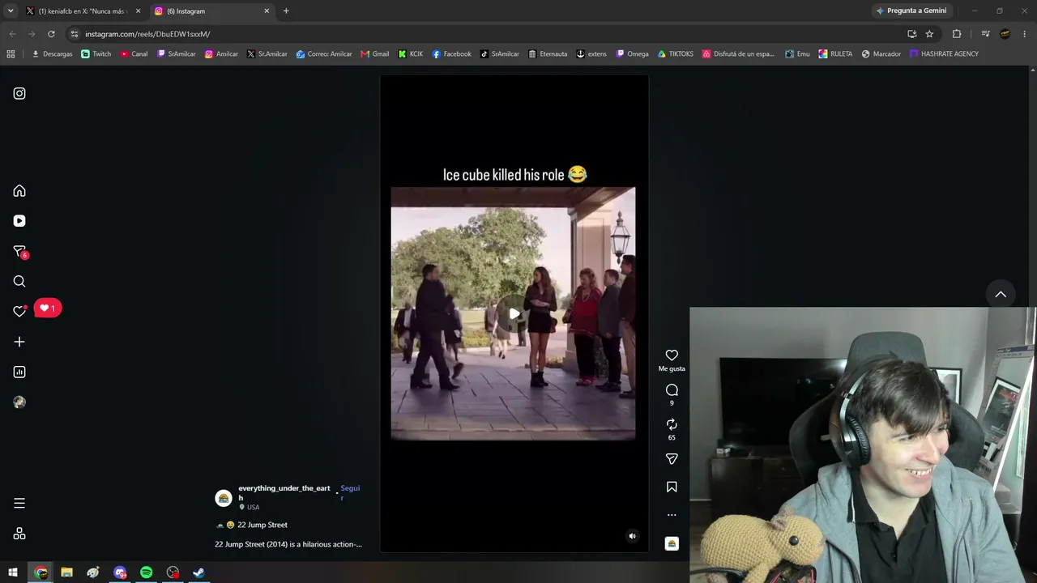Reload the Instagram page
The image size is (1037, 583).
[x=51, y=34]
